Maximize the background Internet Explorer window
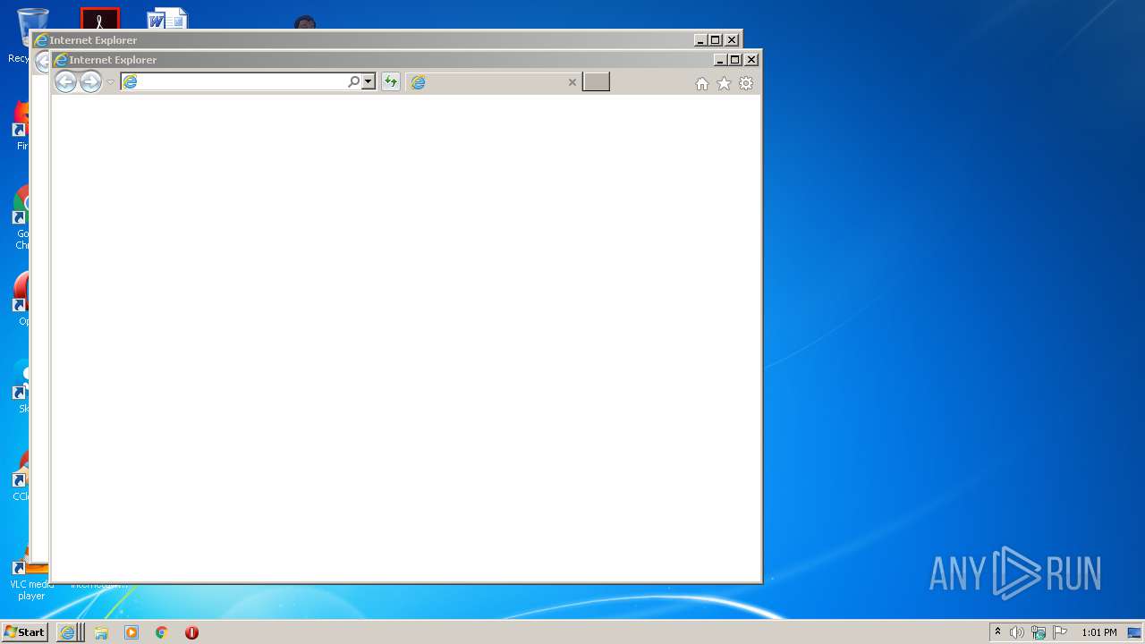The width and height of the screenshot is (1145, 644). click(x=716, y=40)
